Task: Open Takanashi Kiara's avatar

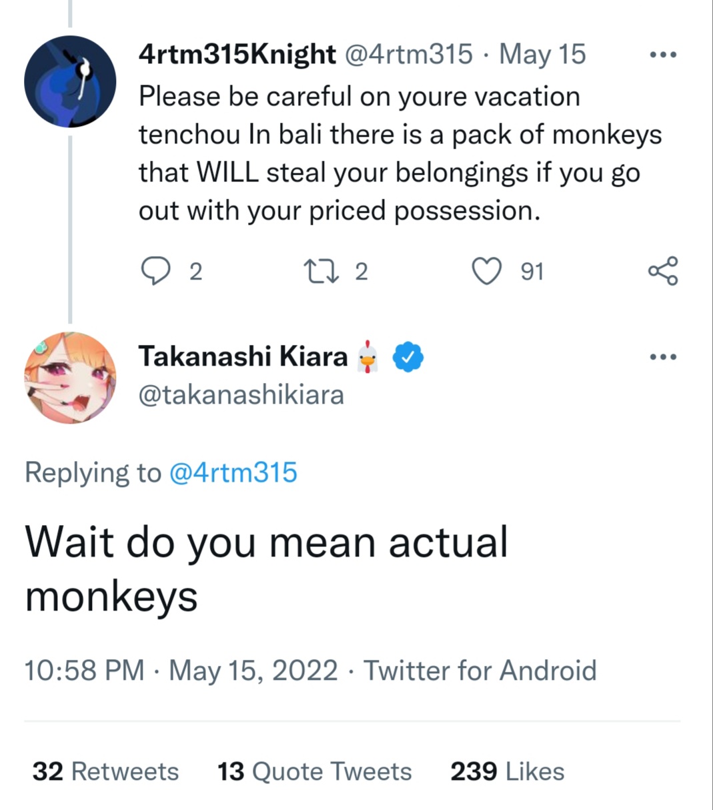Action: (70, 378)
